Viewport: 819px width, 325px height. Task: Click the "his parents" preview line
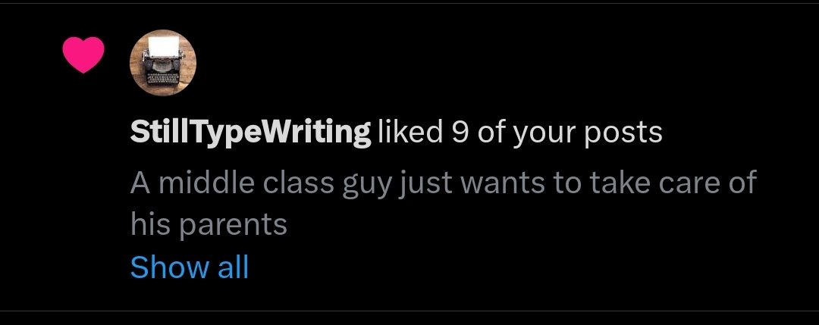[x=209, y=225]
